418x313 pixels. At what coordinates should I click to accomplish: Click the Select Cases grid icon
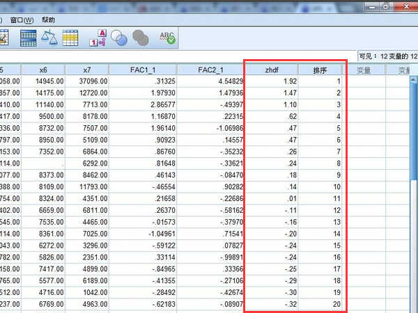[70, 38]
